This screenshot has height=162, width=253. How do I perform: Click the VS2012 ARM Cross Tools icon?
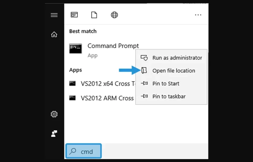(72, 98)
